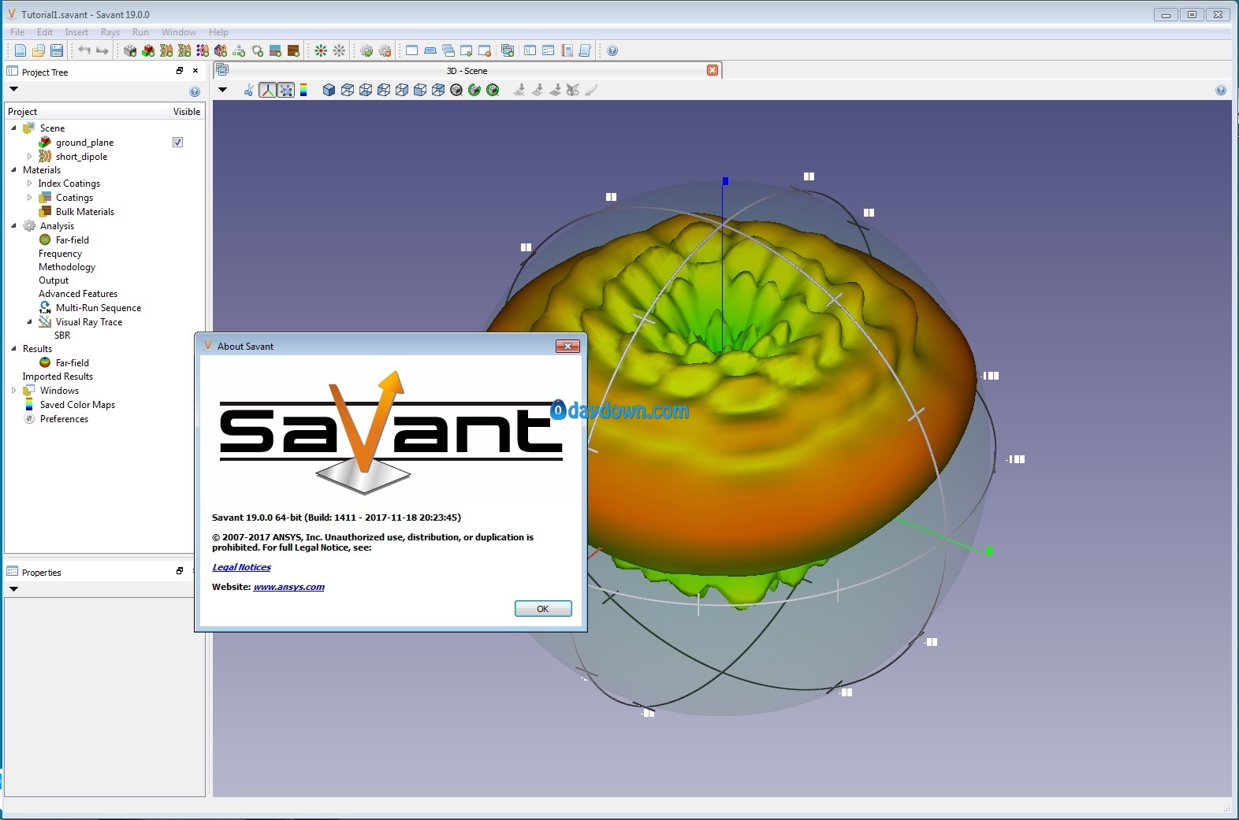Click the help icon at 3D view right edge

[1221, 90]
